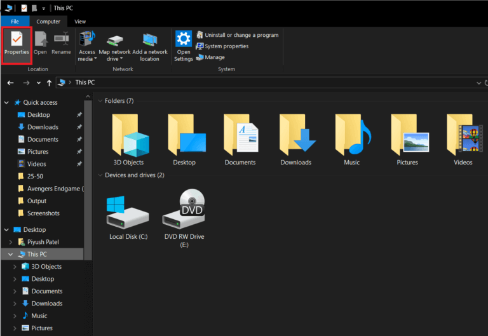The image size is (488, 336).
Task: Select the Local Disk (C:) drive
Action: [128, 217]
